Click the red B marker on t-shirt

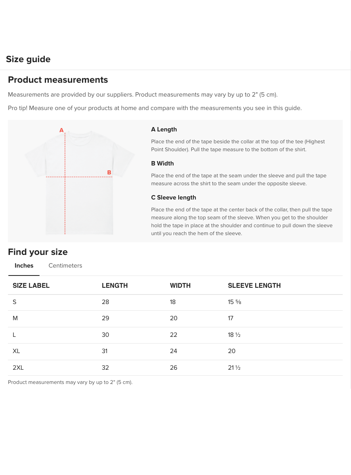[x=109, y=172]
